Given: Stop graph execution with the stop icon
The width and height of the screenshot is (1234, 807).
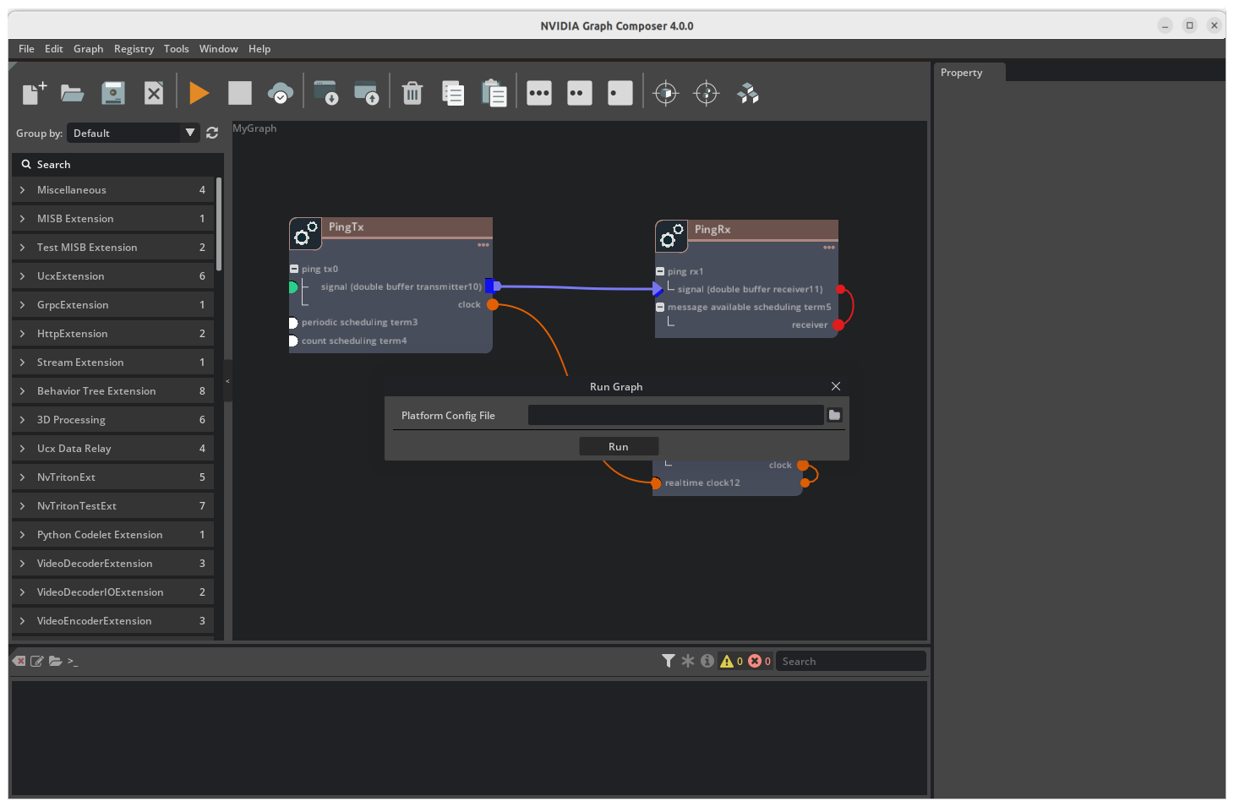Looking at the screenshot, I should pyautogui.click(x=240, y=93).
